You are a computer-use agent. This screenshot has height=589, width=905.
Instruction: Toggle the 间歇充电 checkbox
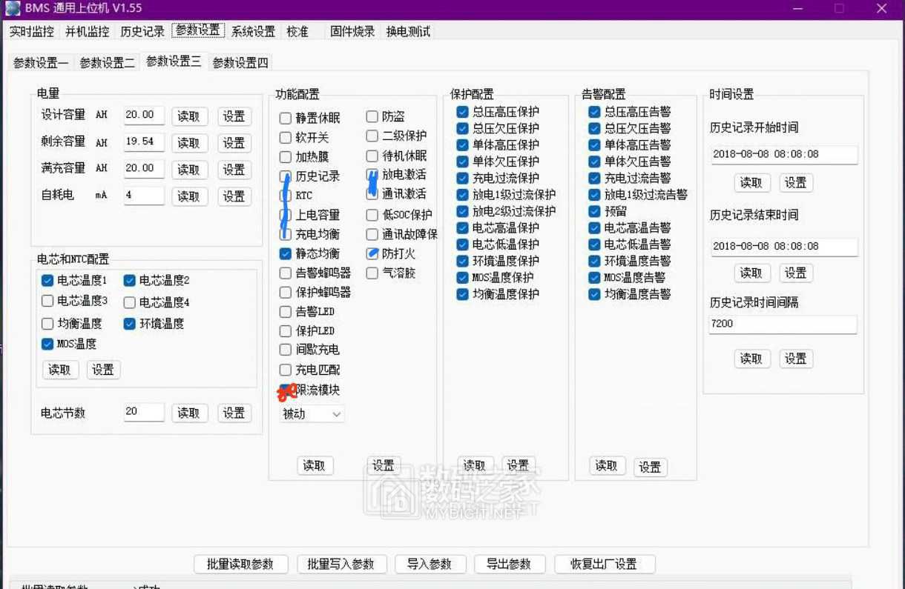point(286,350)
